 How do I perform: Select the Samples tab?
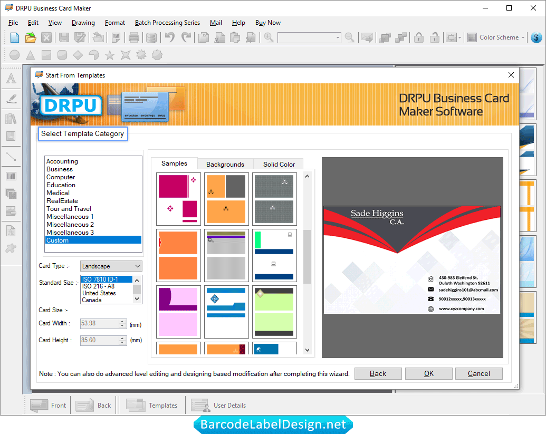[x=174, y=163]
